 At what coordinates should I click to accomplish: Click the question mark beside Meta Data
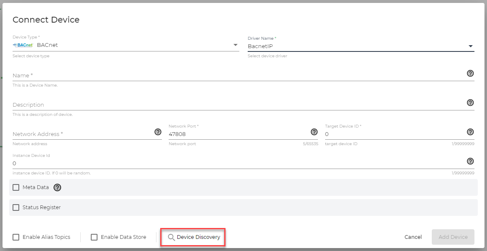pos(57,187)
